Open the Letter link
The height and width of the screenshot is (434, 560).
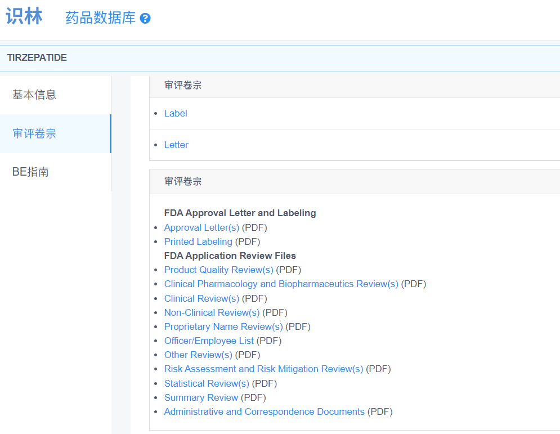(176, 145)
